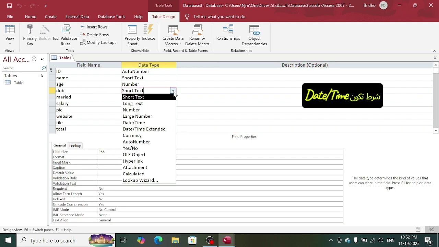Viewport: 439px width, 247px height.
Task: Click the Required property value
Action: [220, 189]
